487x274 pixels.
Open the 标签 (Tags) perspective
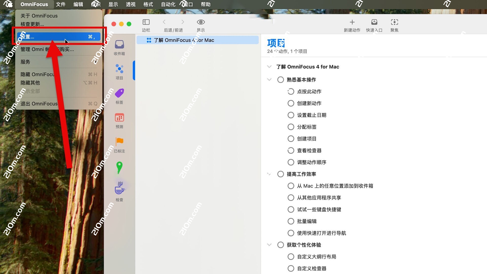[119, 93]
